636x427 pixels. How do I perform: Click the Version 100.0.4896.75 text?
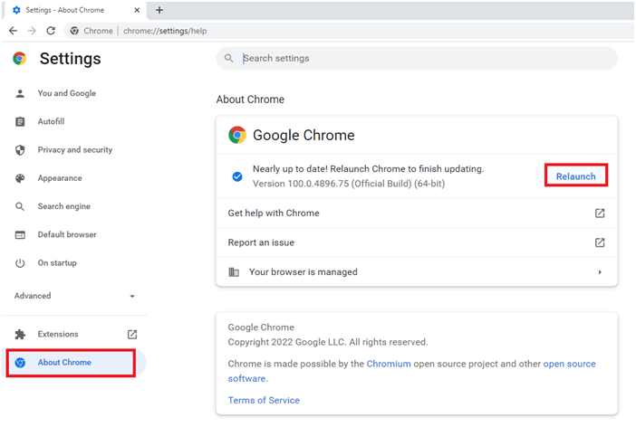click(x=349, y=184)
